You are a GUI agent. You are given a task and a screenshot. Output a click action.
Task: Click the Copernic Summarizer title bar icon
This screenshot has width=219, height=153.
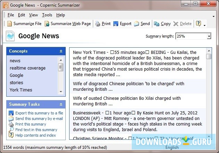6,5
